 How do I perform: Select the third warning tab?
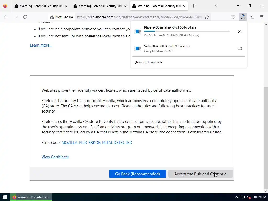tap(159, 6)
